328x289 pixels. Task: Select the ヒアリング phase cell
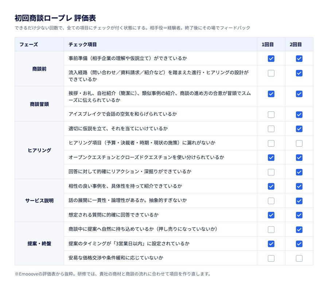39,150
